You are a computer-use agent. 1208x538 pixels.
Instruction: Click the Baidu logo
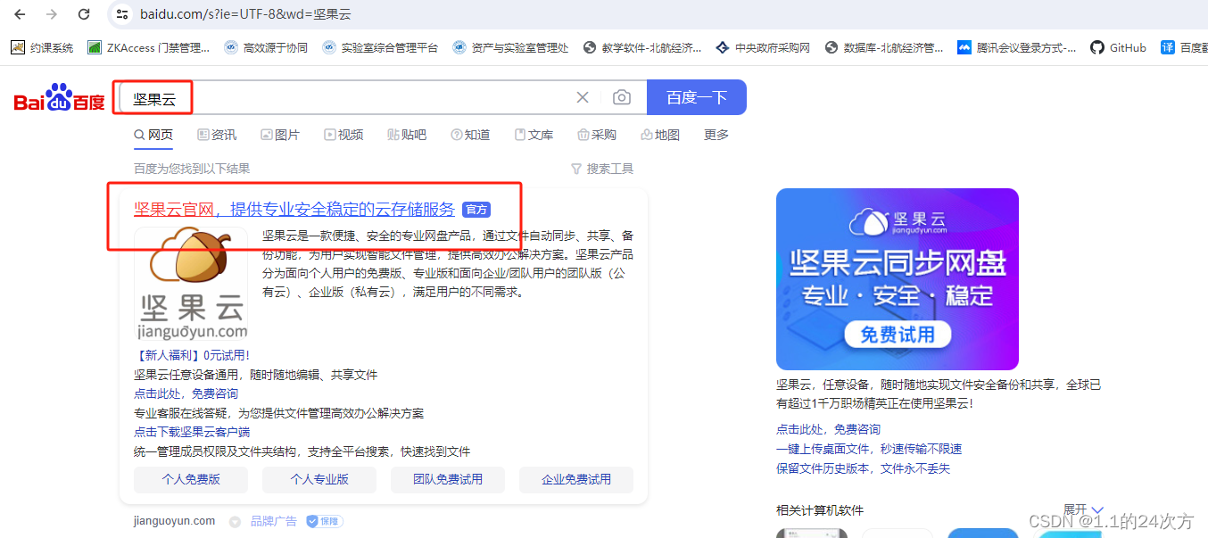[60, 97]
